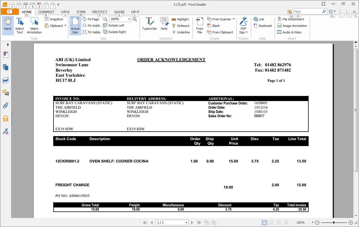Expand the Clipboard dropdown
This screenshot has width=359, height=227.
pyautogui.click(x=65, y=26)
